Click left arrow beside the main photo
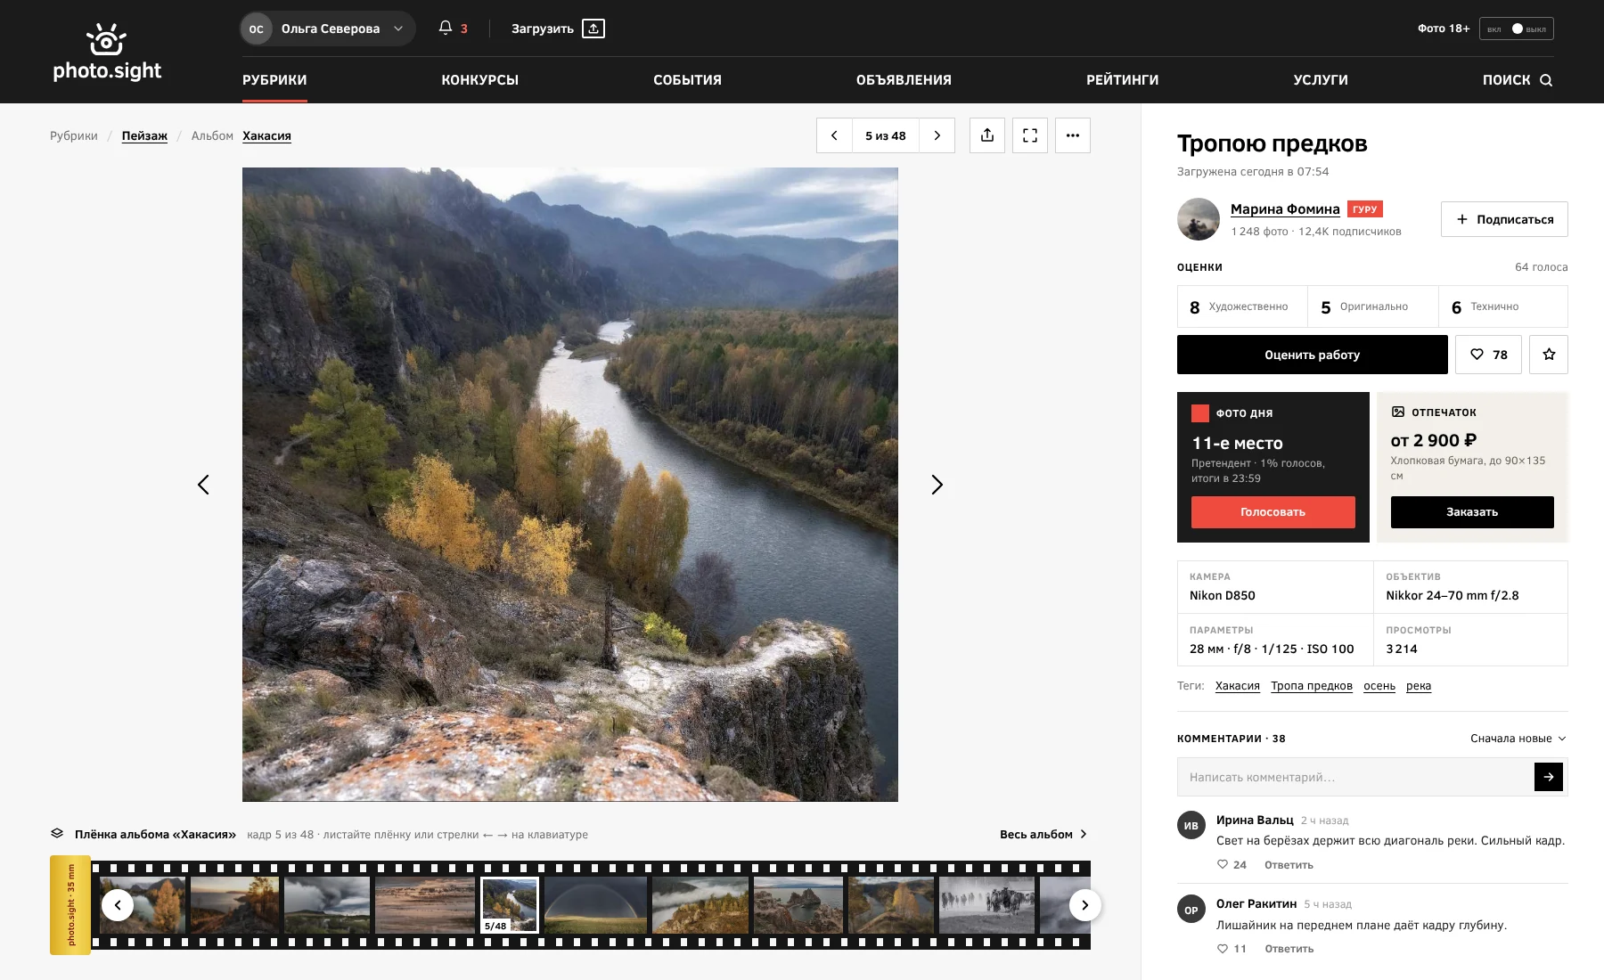This screenshot has width=1604, height=980. (x=203, y=485)
